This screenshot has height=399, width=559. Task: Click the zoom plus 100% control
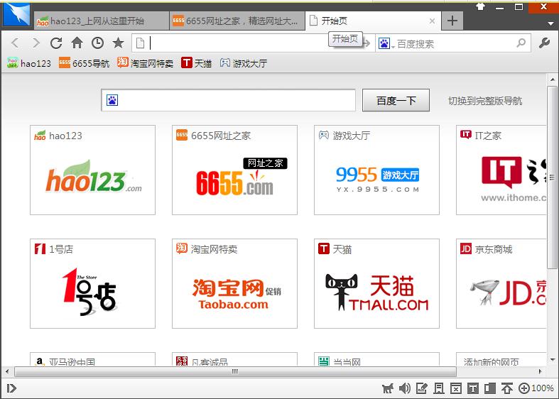(536, 388)
